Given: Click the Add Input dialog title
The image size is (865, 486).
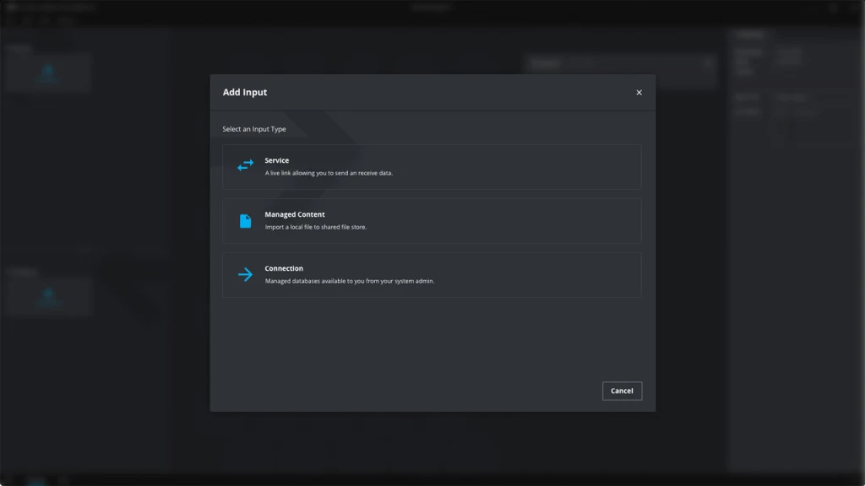Looking at the screenshot, I should (x=245, y=93).
